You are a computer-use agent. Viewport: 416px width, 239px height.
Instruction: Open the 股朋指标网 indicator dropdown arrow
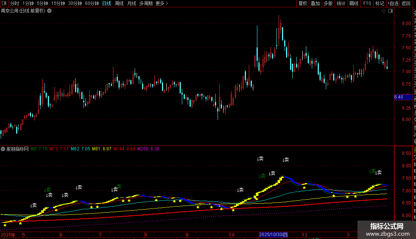[3, 149]
